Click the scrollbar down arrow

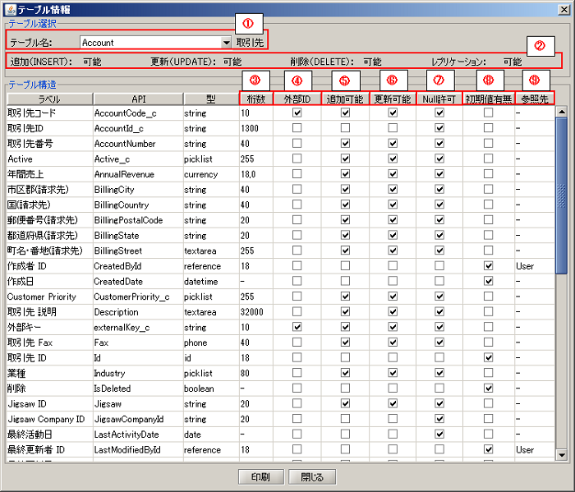pos(561,455)
